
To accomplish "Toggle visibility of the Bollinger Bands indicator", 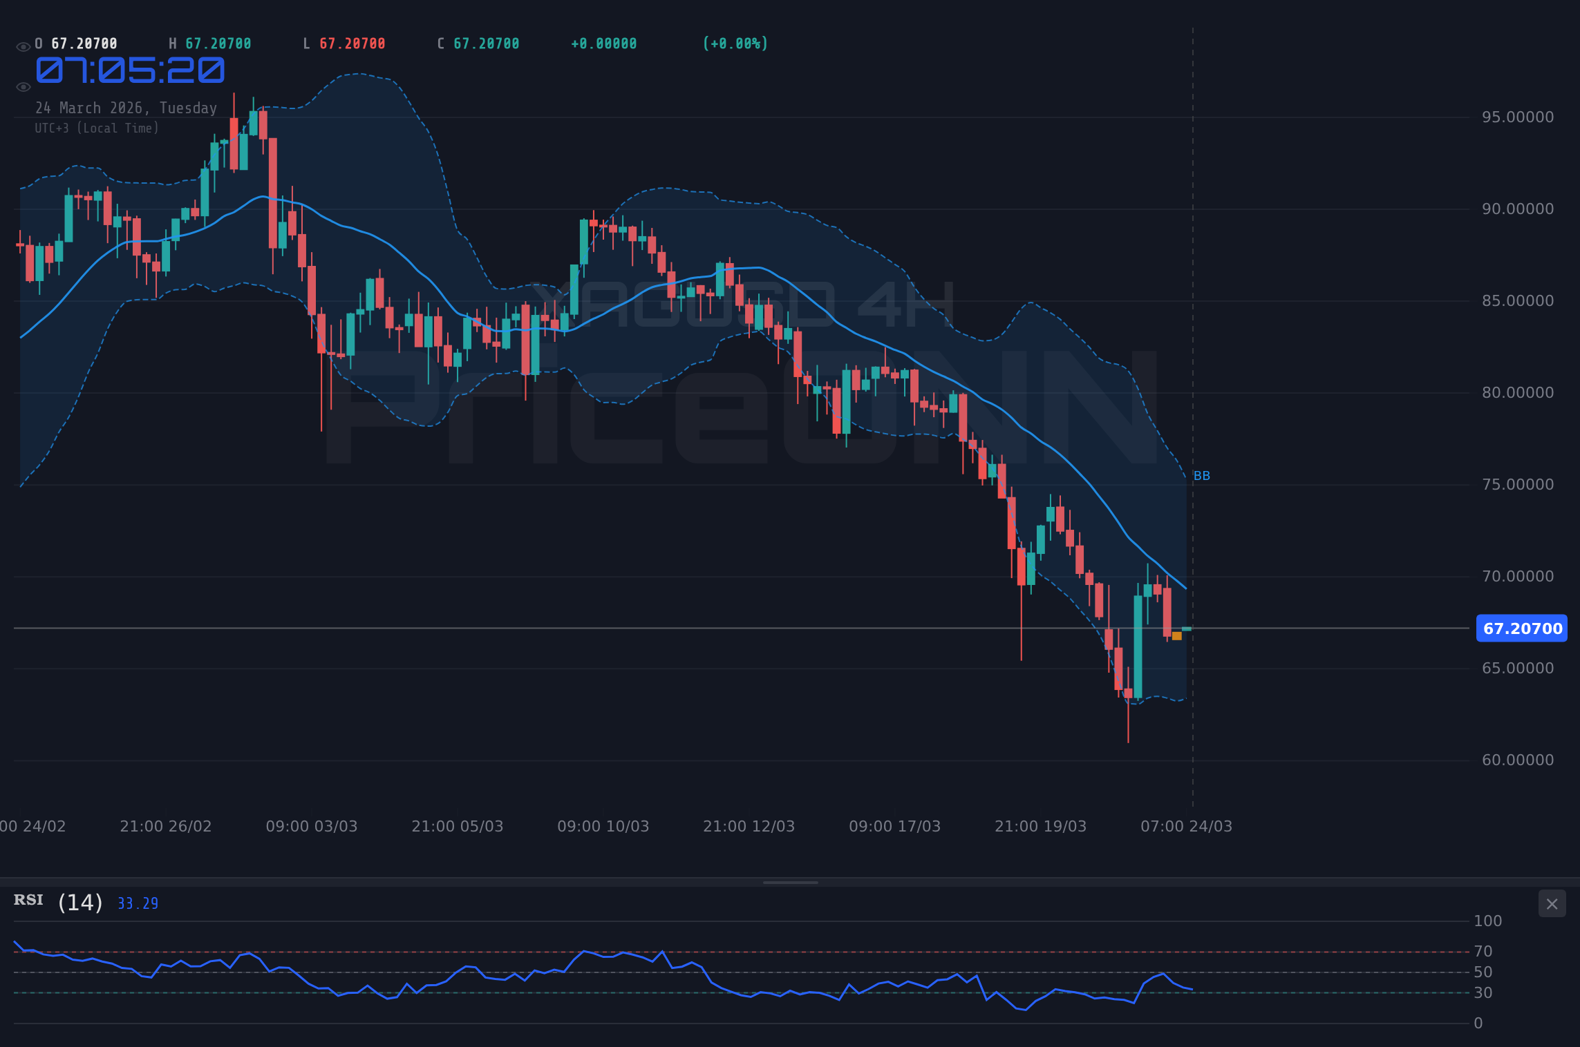I will click(x=23, y=86).
